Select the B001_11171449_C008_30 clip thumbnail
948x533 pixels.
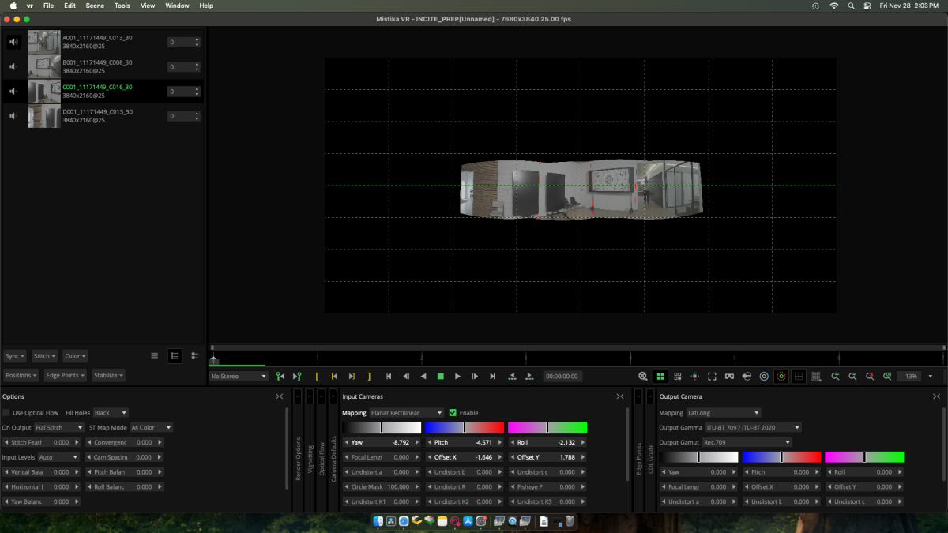44,66
